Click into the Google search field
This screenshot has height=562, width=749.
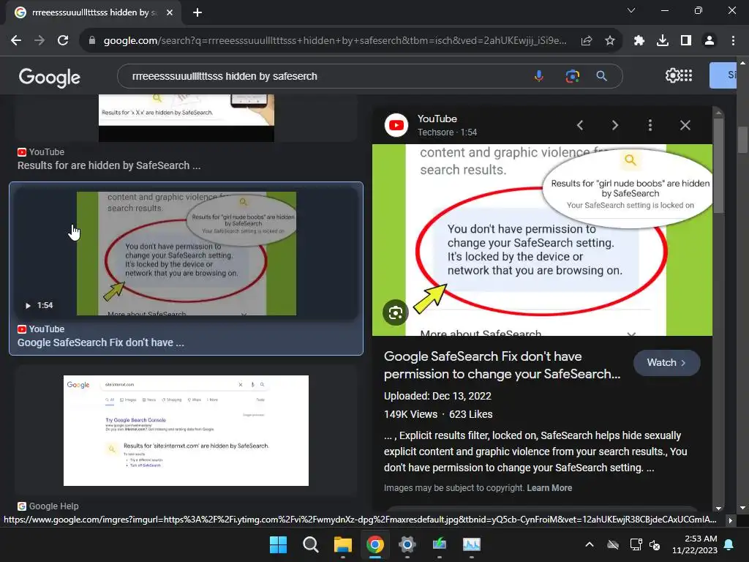click(x=325, y=76)
